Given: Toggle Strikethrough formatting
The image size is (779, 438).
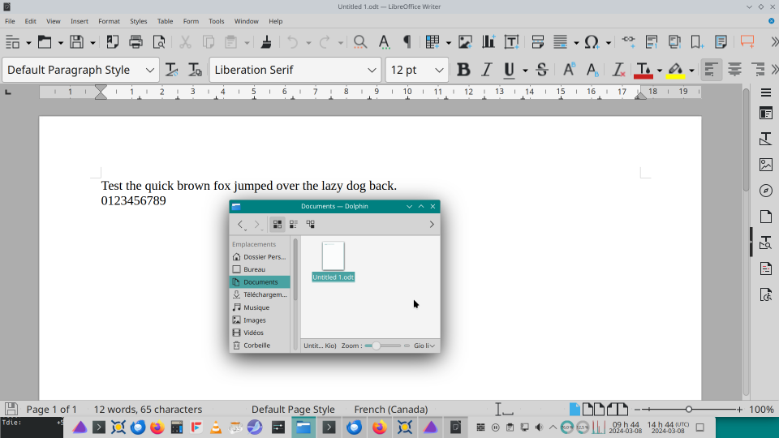Looking at the screenshot, I should [542, 70].
